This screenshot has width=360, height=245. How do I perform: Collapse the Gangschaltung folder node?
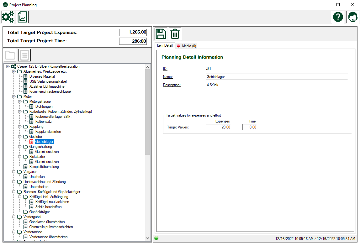coord(19,147)
